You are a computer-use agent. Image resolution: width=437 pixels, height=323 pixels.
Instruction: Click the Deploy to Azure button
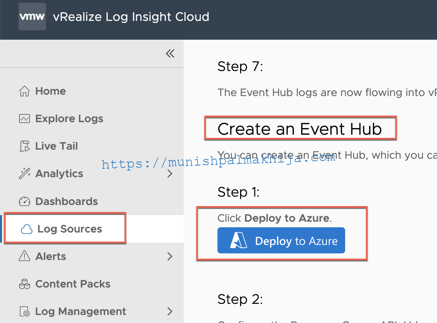[281, 241]
